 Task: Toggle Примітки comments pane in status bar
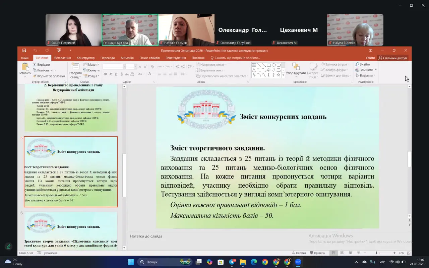pyautogui.click(x=318, y=253)
